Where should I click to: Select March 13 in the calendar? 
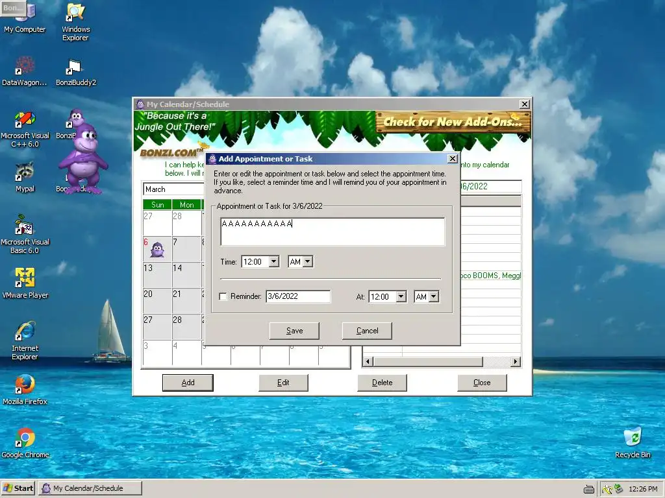(x=157, y=274)
